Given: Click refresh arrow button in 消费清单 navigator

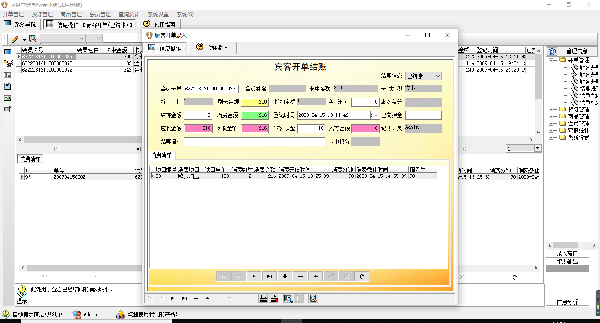Looking at the screenshot, I should coord(361,276).
